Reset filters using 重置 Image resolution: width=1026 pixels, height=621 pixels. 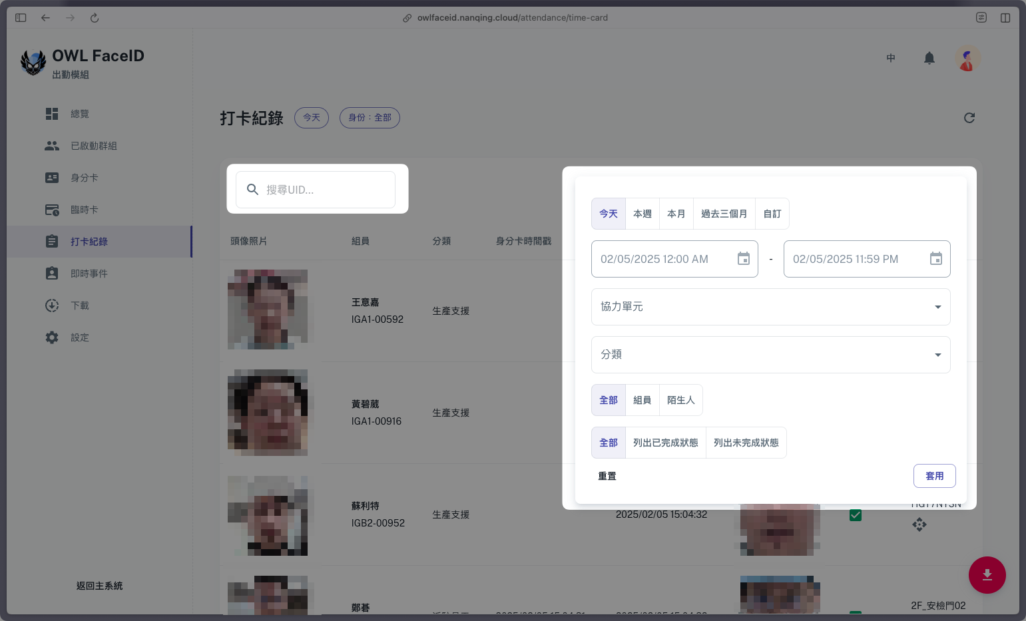[607, 475]
